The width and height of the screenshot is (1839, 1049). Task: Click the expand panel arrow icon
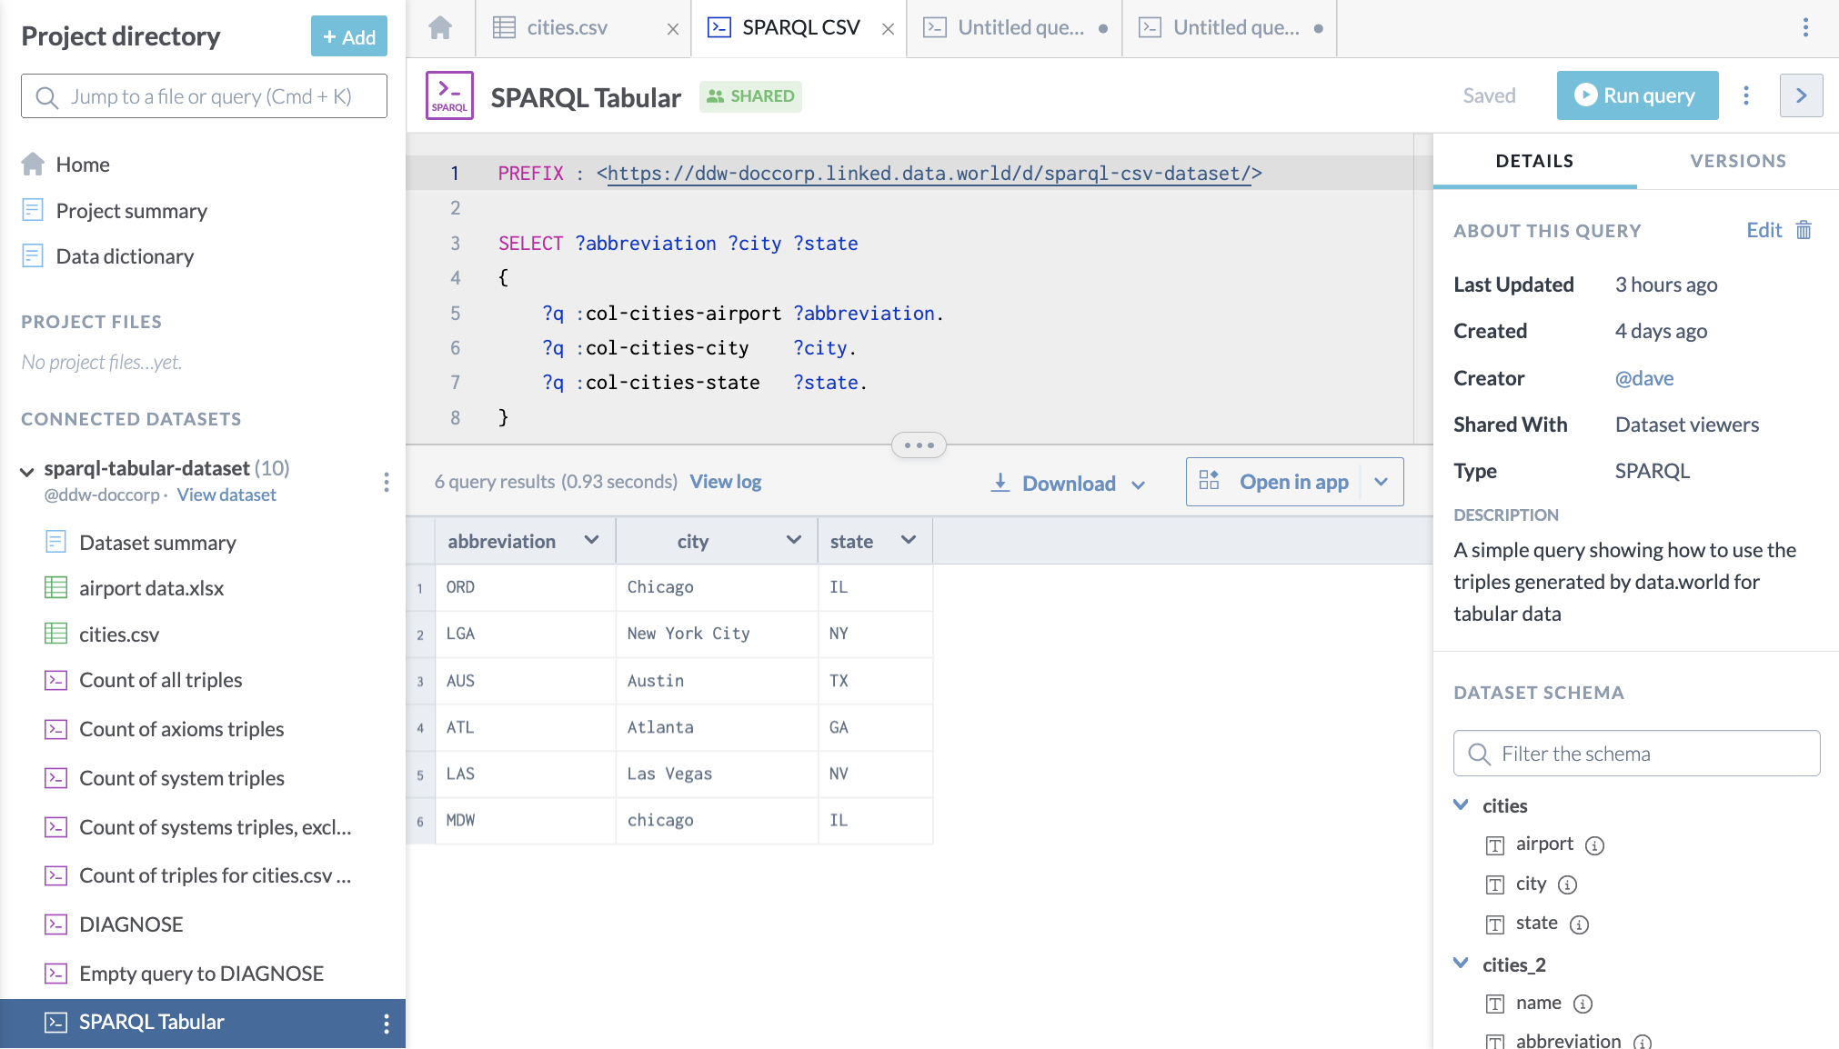click(1804, 96)
